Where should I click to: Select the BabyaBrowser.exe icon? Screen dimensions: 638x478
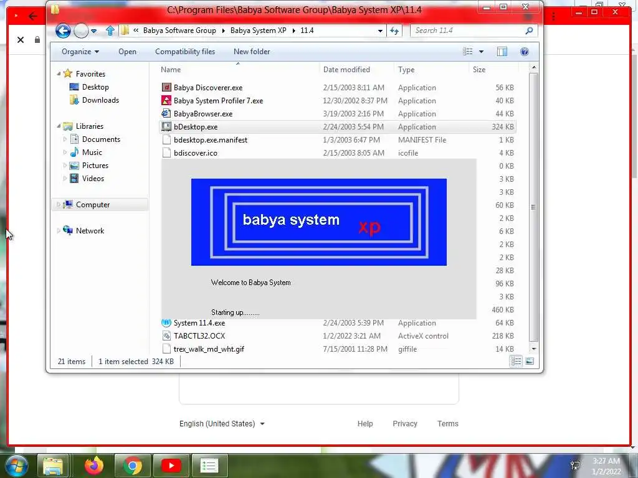click(x=166, y=113)
